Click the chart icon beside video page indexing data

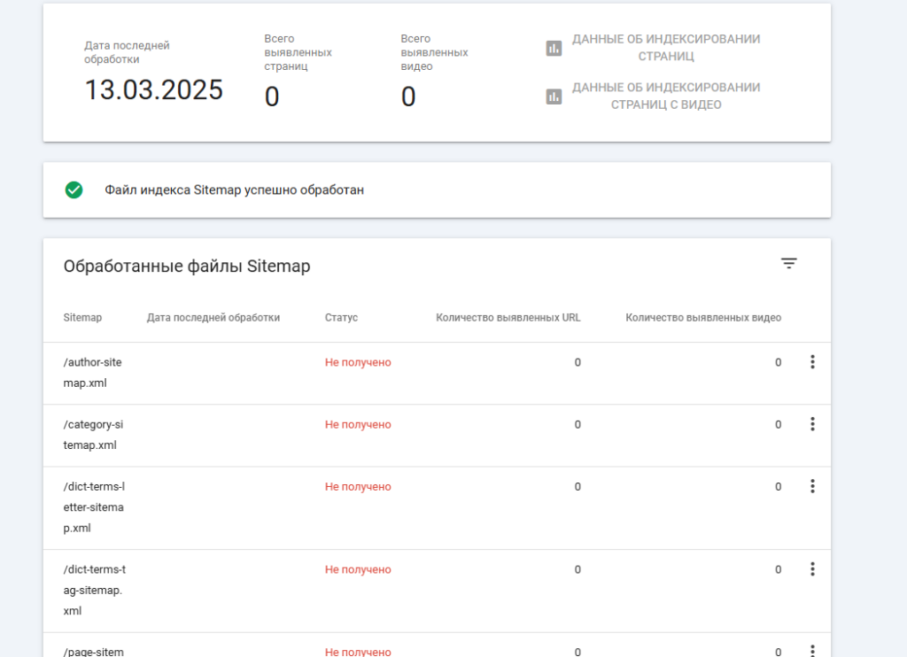pyautogui.click(x=554, y=97)
